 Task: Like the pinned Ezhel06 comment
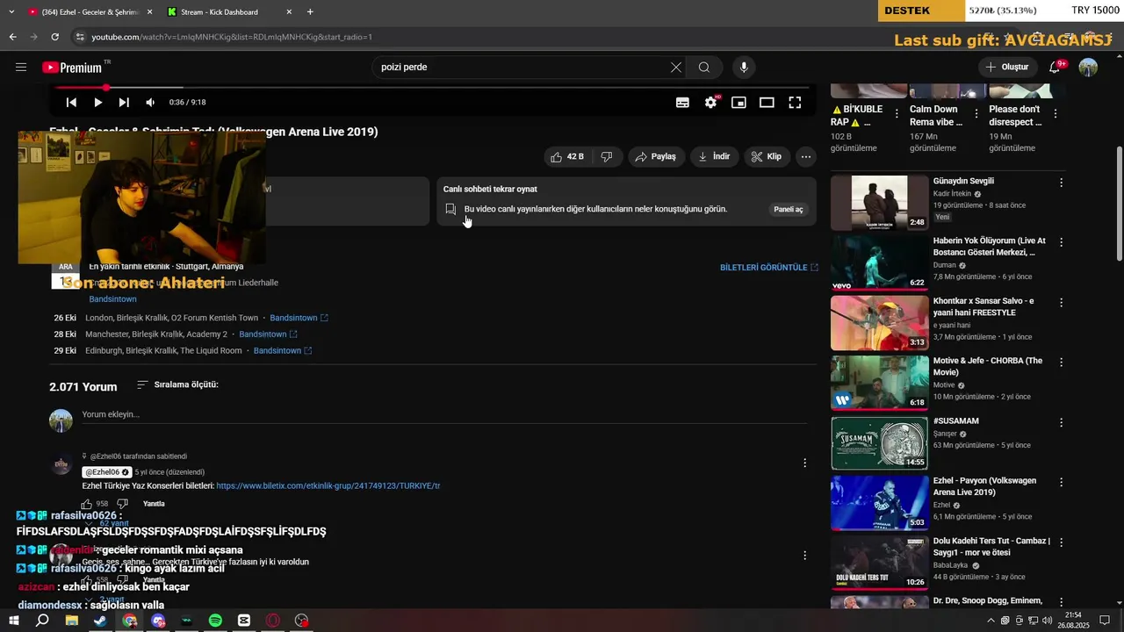[87, 504]
